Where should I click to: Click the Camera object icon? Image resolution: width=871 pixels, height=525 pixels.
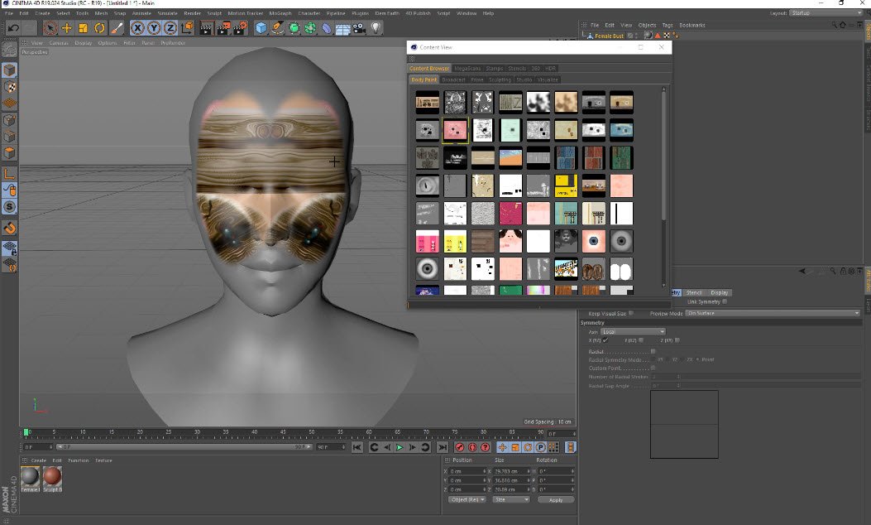360,28
